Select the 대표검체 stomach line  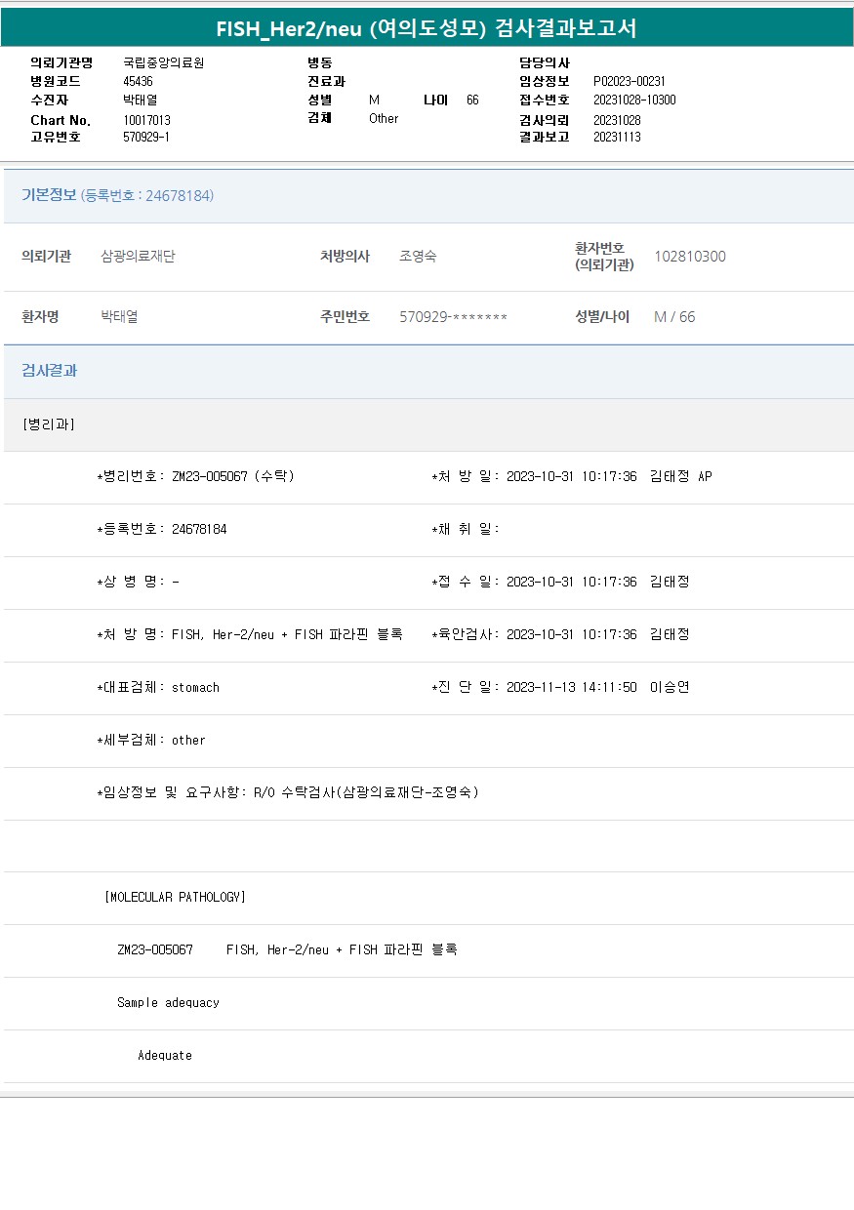pos(158,687)
